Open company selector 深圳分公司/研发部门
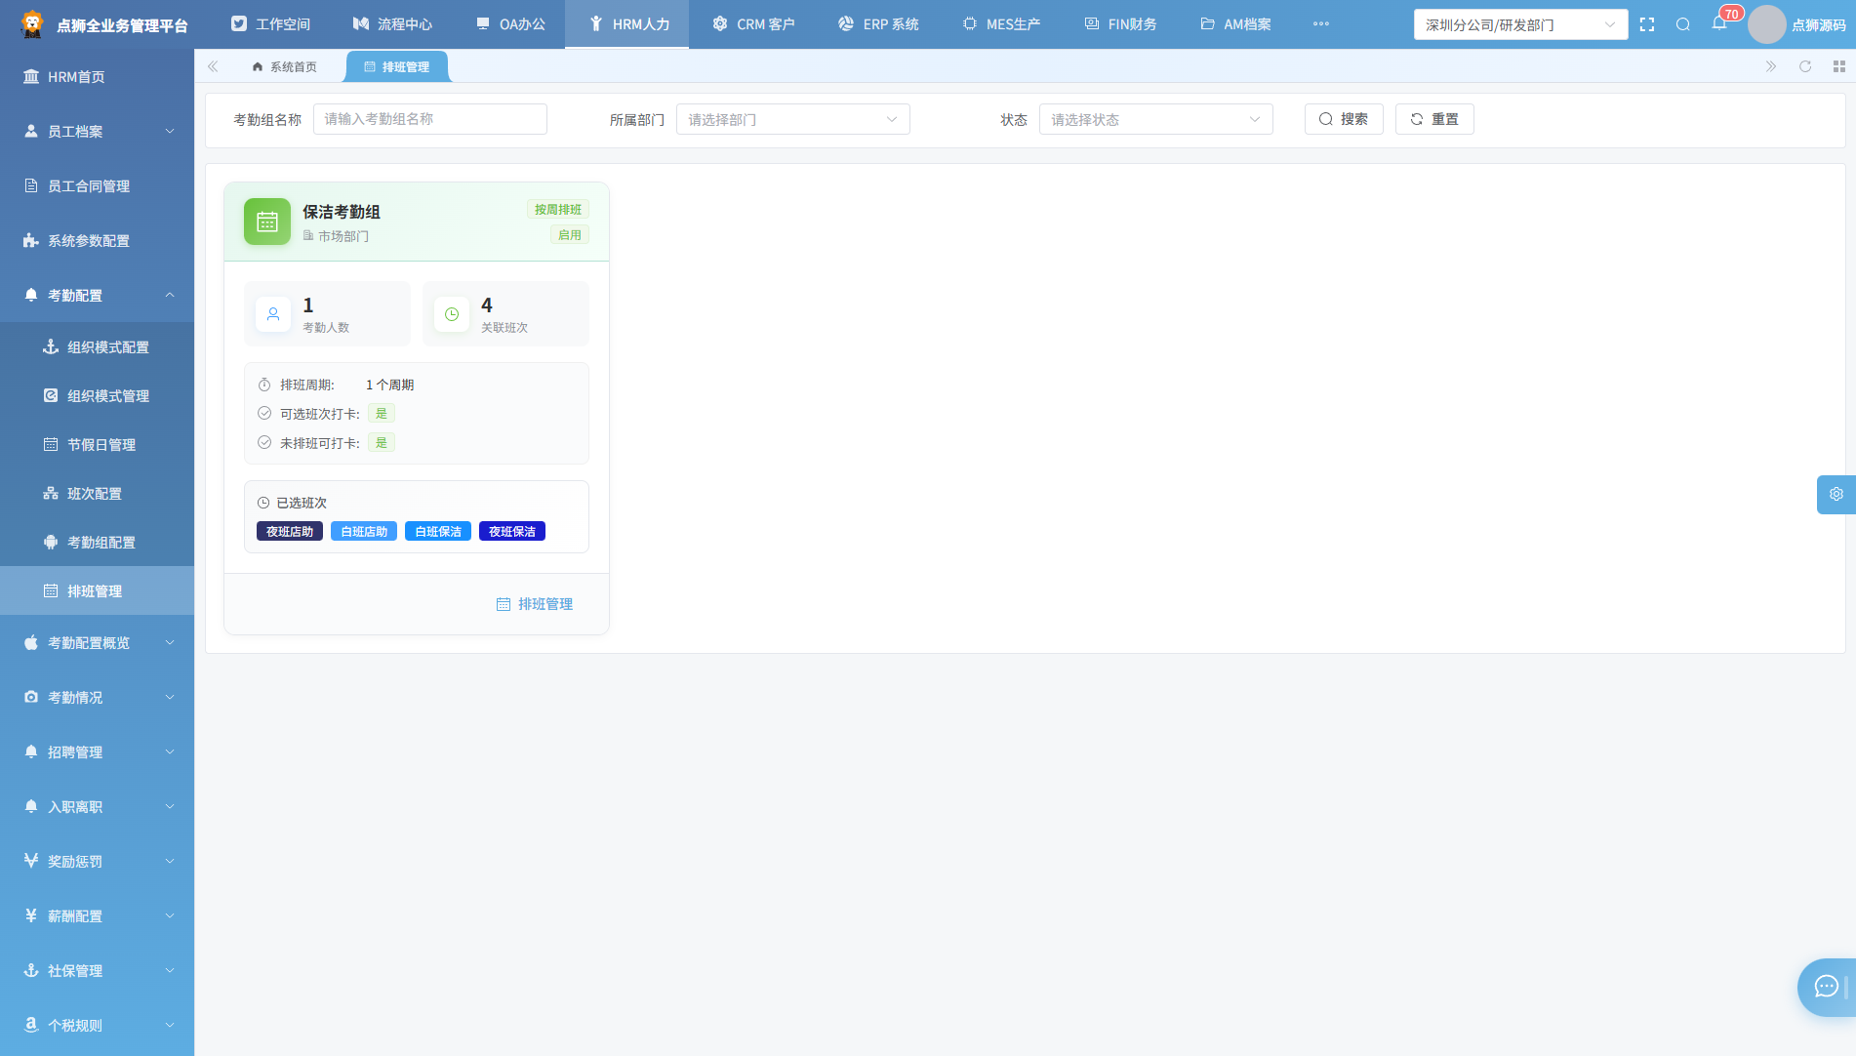Screen dimensions: 1856x1056 click(1520, 24)
